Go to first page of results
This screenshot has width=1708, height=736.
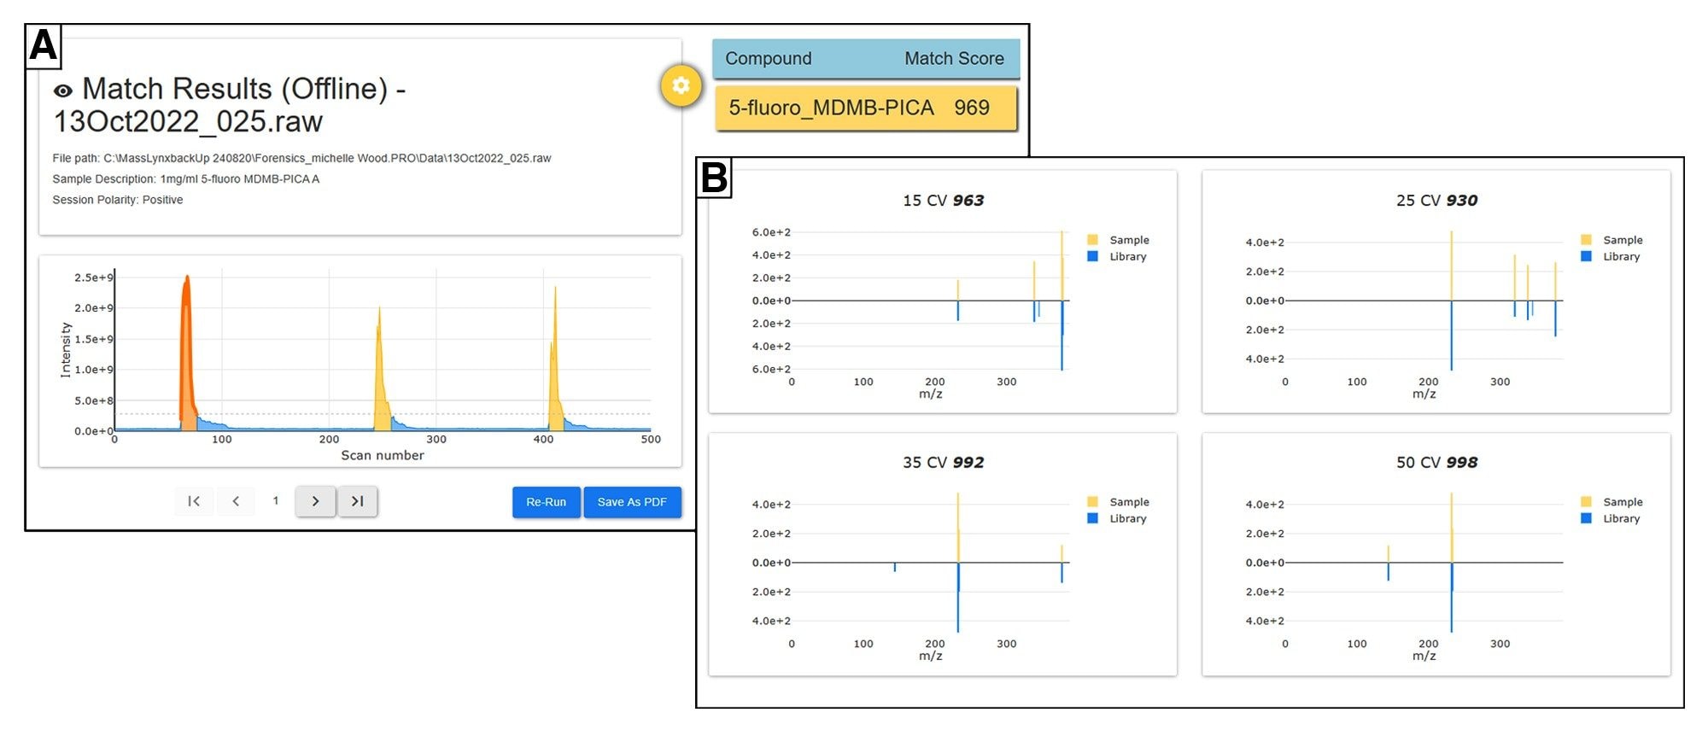pos(194,501)
